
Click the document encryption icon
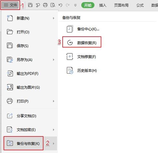(9, 130)
